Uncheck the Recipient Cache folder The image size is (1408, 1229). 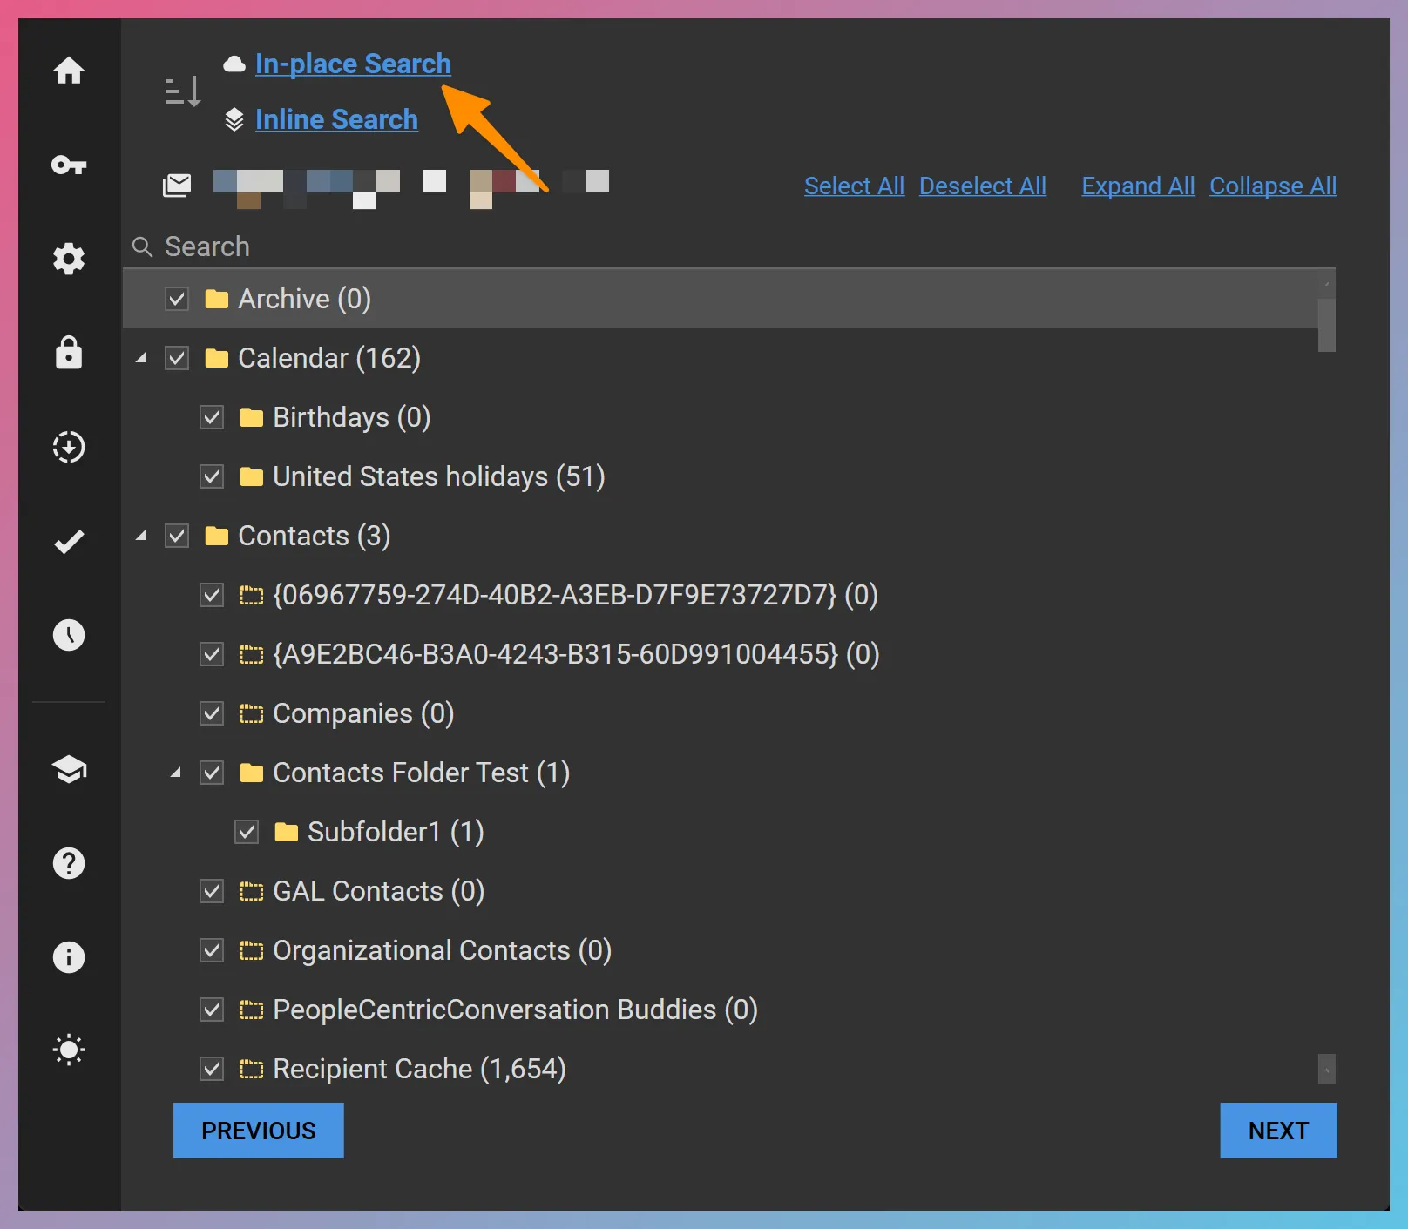click(212, 1069)
